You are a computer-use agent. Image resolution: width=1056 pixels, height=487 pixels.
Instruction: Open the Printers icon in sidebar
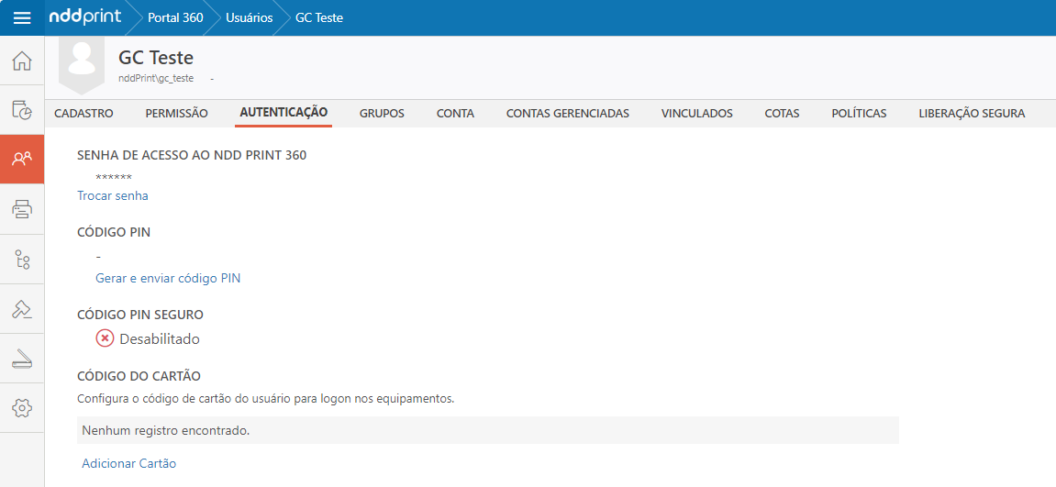(x=22, y=209)
